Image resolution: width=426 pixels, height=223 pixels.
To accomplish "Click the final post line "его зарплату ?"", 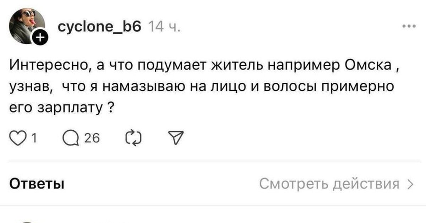I will [x=61, y=108].
